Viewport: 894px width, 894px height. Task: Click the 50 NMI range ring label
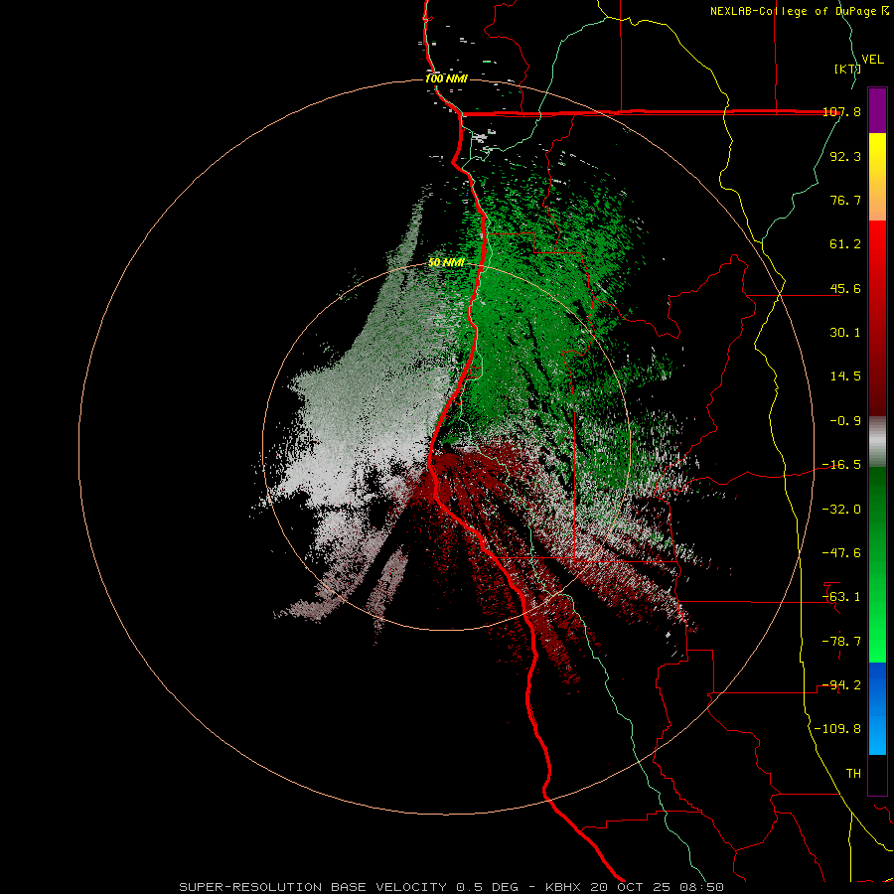[446, 262]
